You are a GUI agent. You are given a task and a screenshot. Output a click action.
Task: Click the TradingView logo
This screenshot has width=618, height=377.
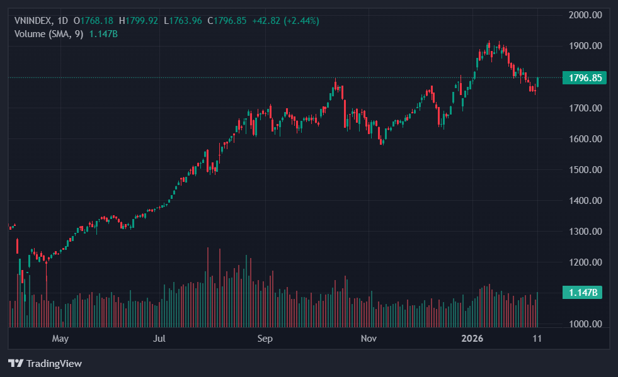(45, 363)
